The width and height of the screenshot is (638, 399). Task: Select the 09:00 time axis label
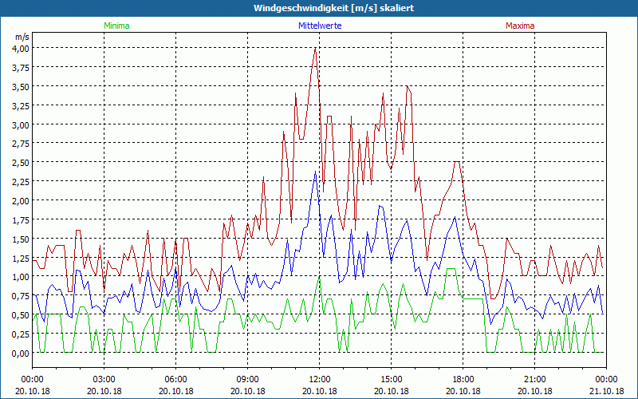(x=248, y=379)
